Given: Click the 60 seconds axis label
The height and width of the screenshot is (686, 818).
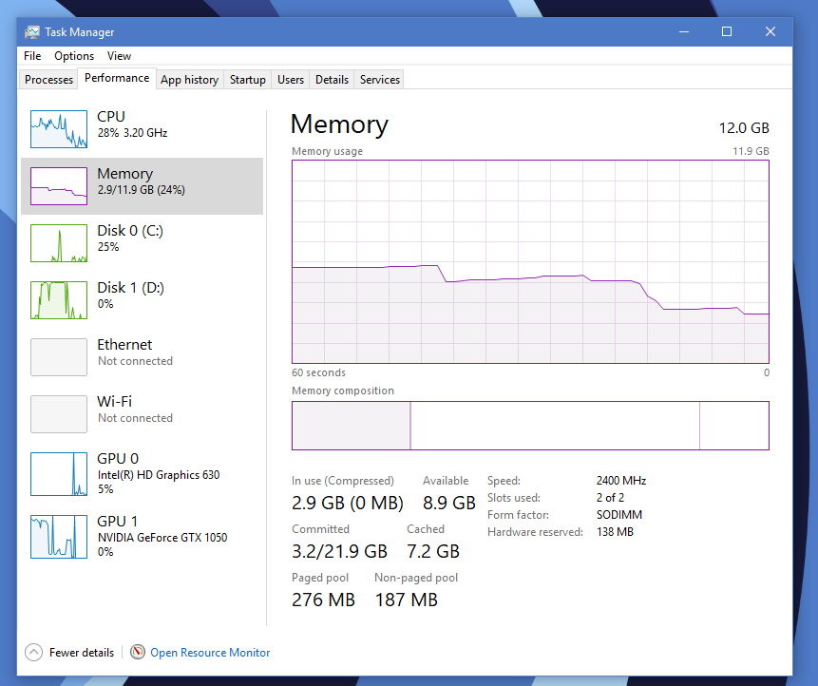Looking at the screenshot, I should (x=319, y=372).
